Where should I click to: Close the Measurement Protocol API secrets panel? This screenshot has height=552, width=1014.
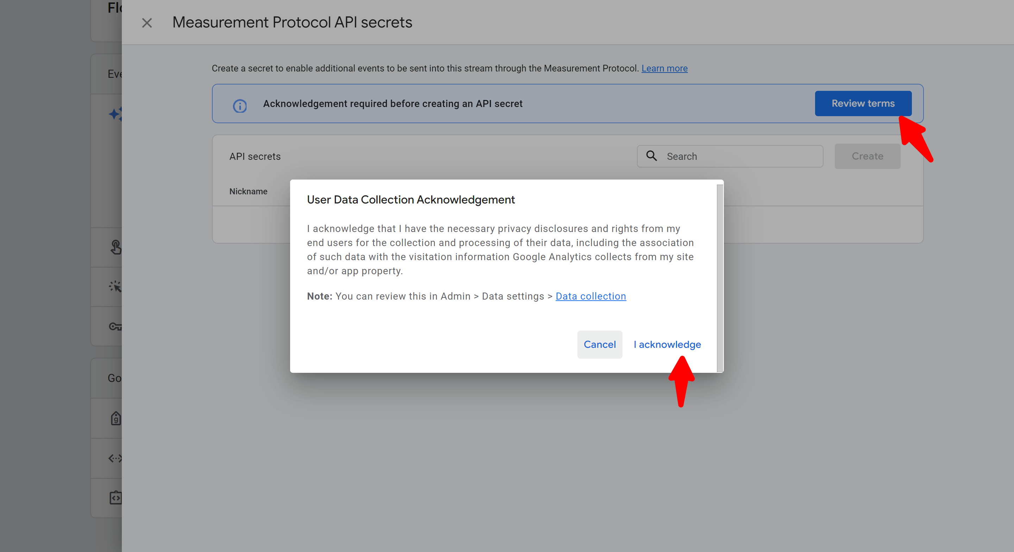coord(147,23)
